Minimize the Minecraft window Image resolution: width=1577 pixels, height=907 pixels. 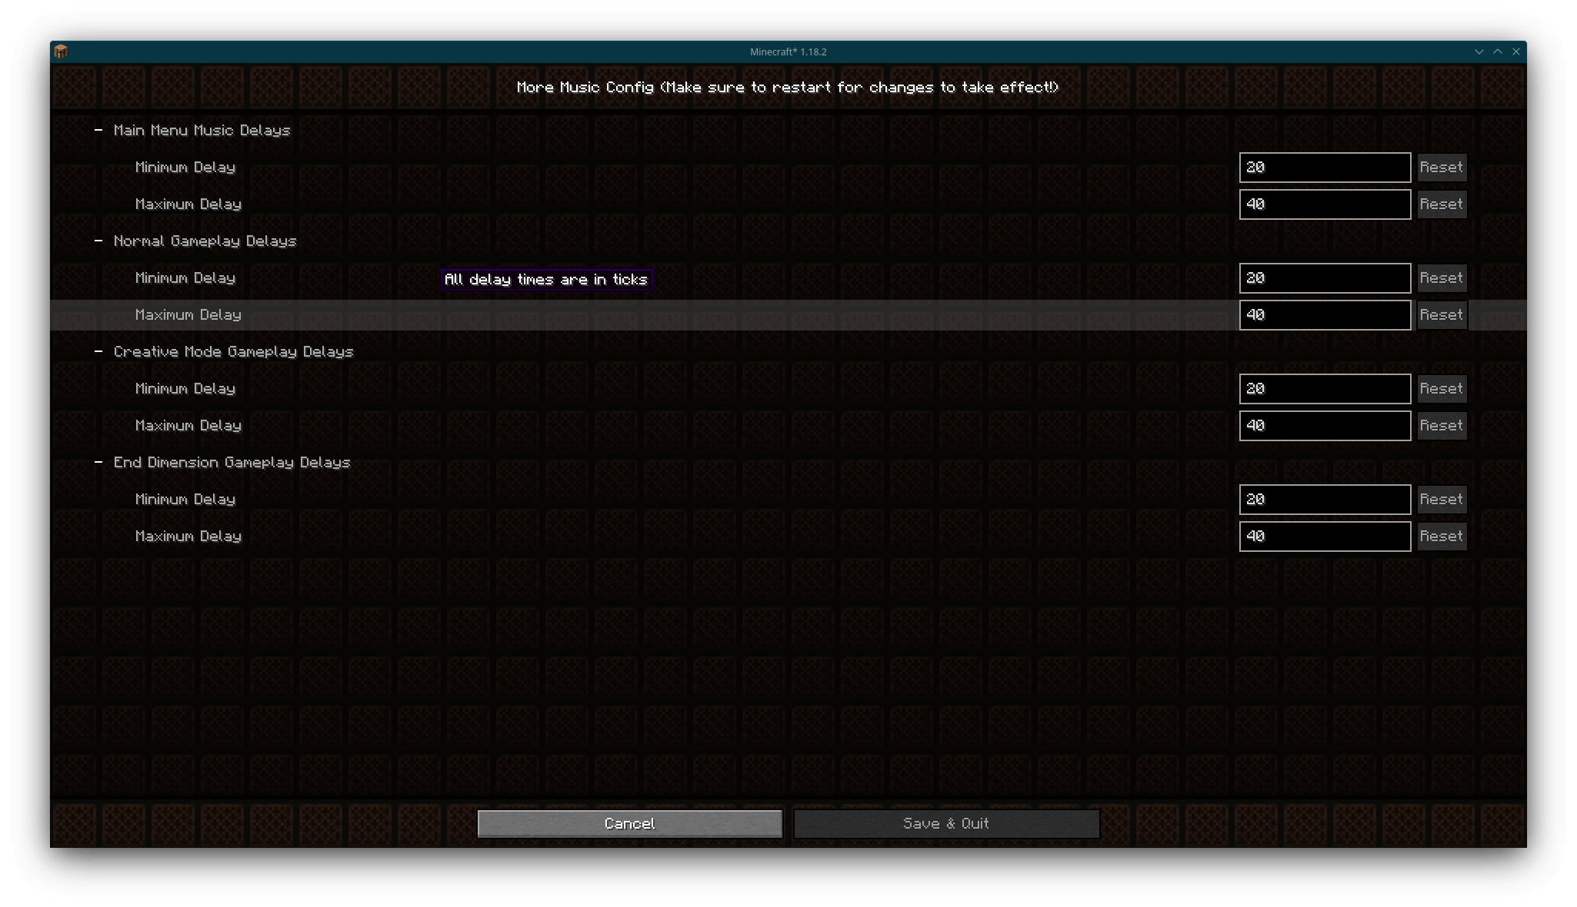pos(1479,51)
